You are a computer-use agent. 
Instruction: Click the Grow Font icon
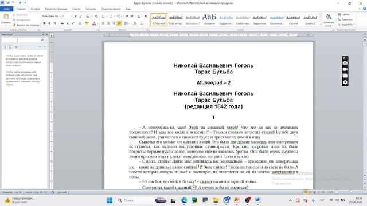point(76,17)
